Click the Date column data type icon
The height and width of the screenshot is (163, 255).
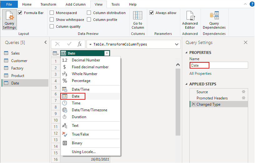(x=63, y=53)
